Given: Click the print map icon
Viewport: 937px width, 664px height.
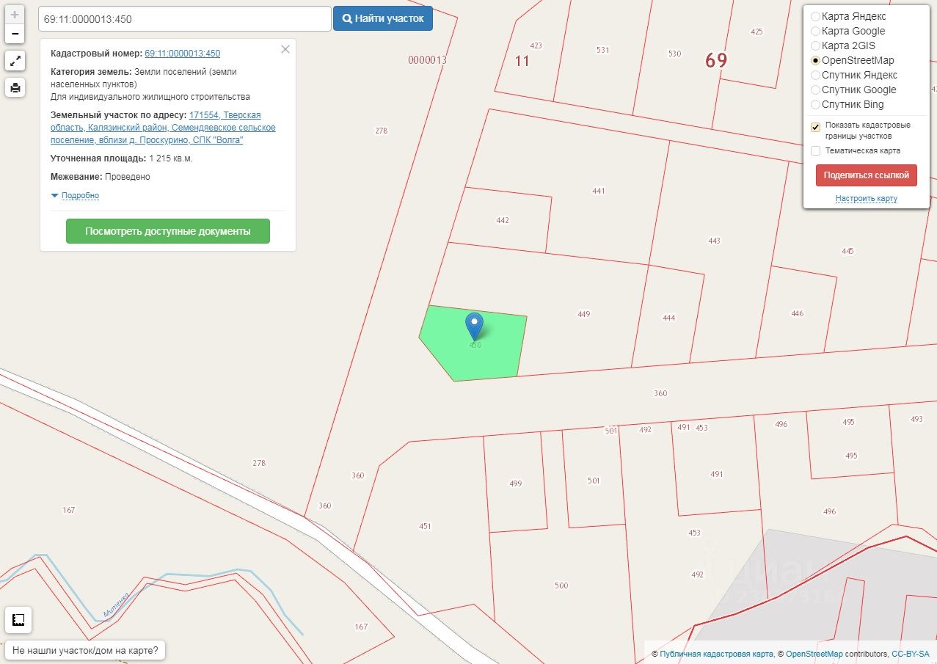Looking at the screenshot, I should [15, 88].
